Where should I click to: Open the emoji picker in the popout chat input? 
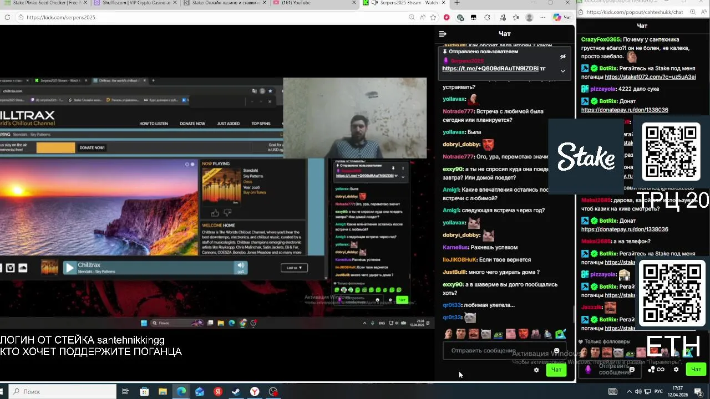pyautogui.click(x=632, y=370)
